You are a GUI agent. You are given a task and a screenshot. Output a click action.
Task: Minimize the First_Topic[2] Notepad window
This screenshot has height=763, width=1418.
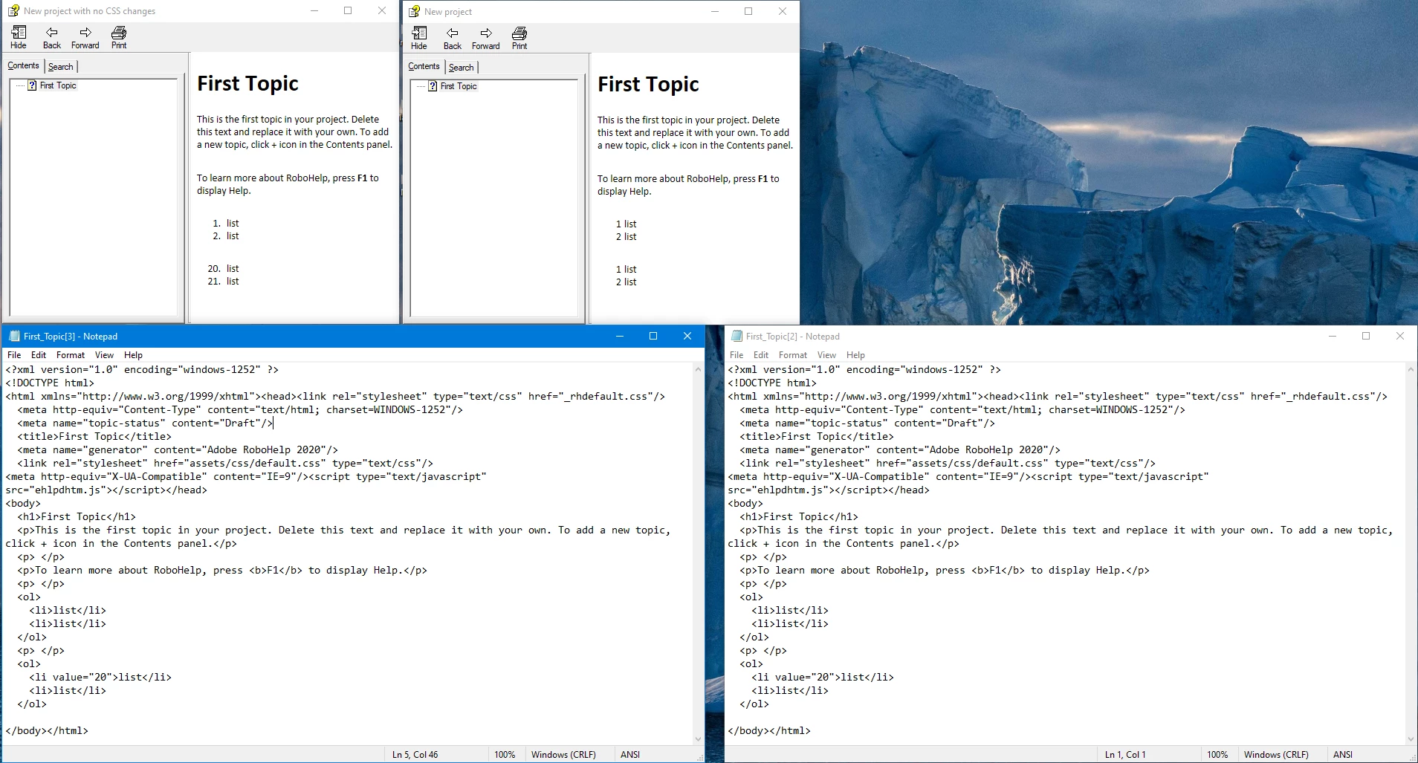pos(1333,336)
